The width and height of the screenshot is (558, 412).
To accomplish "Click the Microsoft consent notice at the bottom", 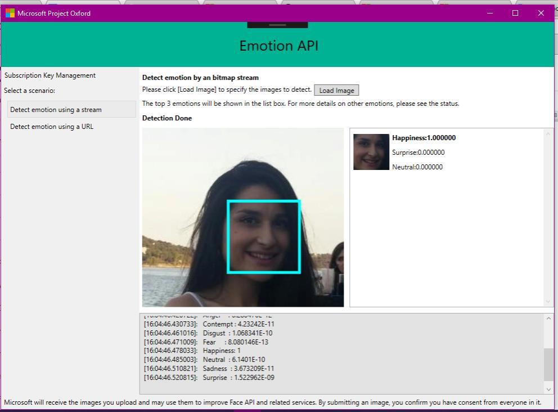I will point(273,402).
